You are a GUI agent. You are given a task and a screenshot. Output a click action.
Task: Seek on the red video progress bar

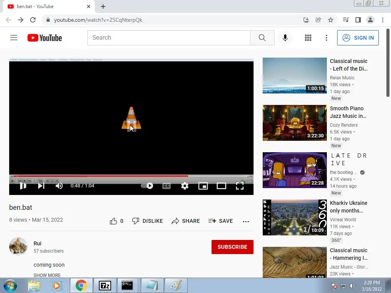tap(131, 176)
